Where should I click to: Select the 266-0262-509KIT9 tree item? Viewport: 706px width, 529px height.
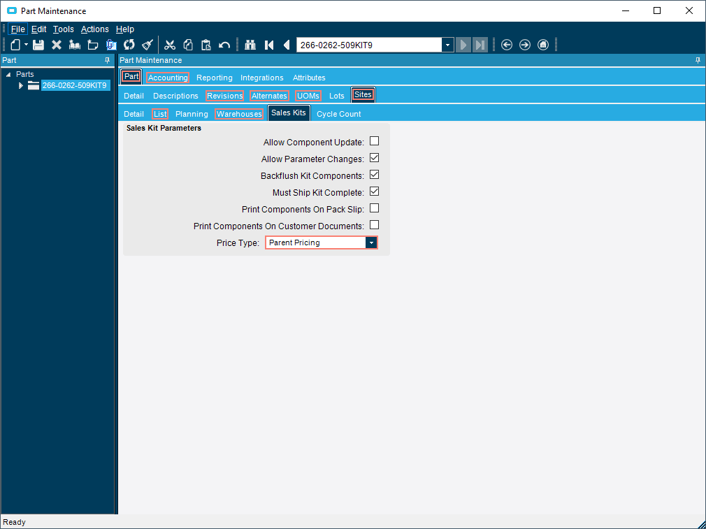[x=74, y=85]
